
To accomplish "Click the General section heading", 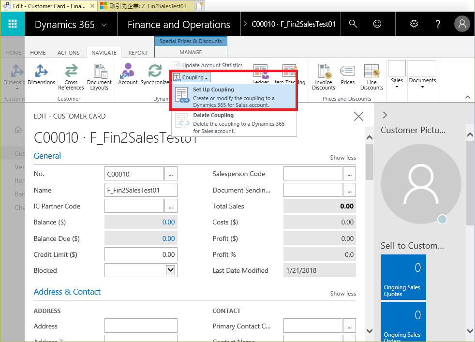I will click(x=47, y=156).
